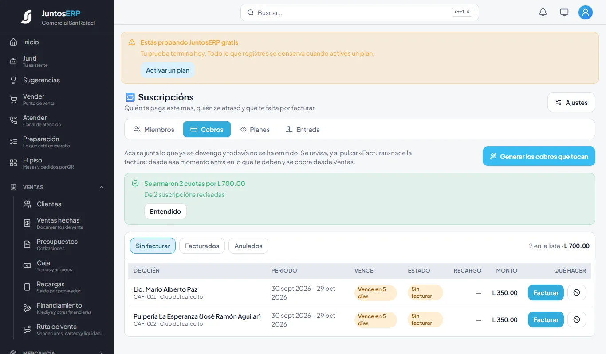Click Facturar for Pulpería La Esperanza
Viewport: 606px width, 354px height.
coord(546,319)
